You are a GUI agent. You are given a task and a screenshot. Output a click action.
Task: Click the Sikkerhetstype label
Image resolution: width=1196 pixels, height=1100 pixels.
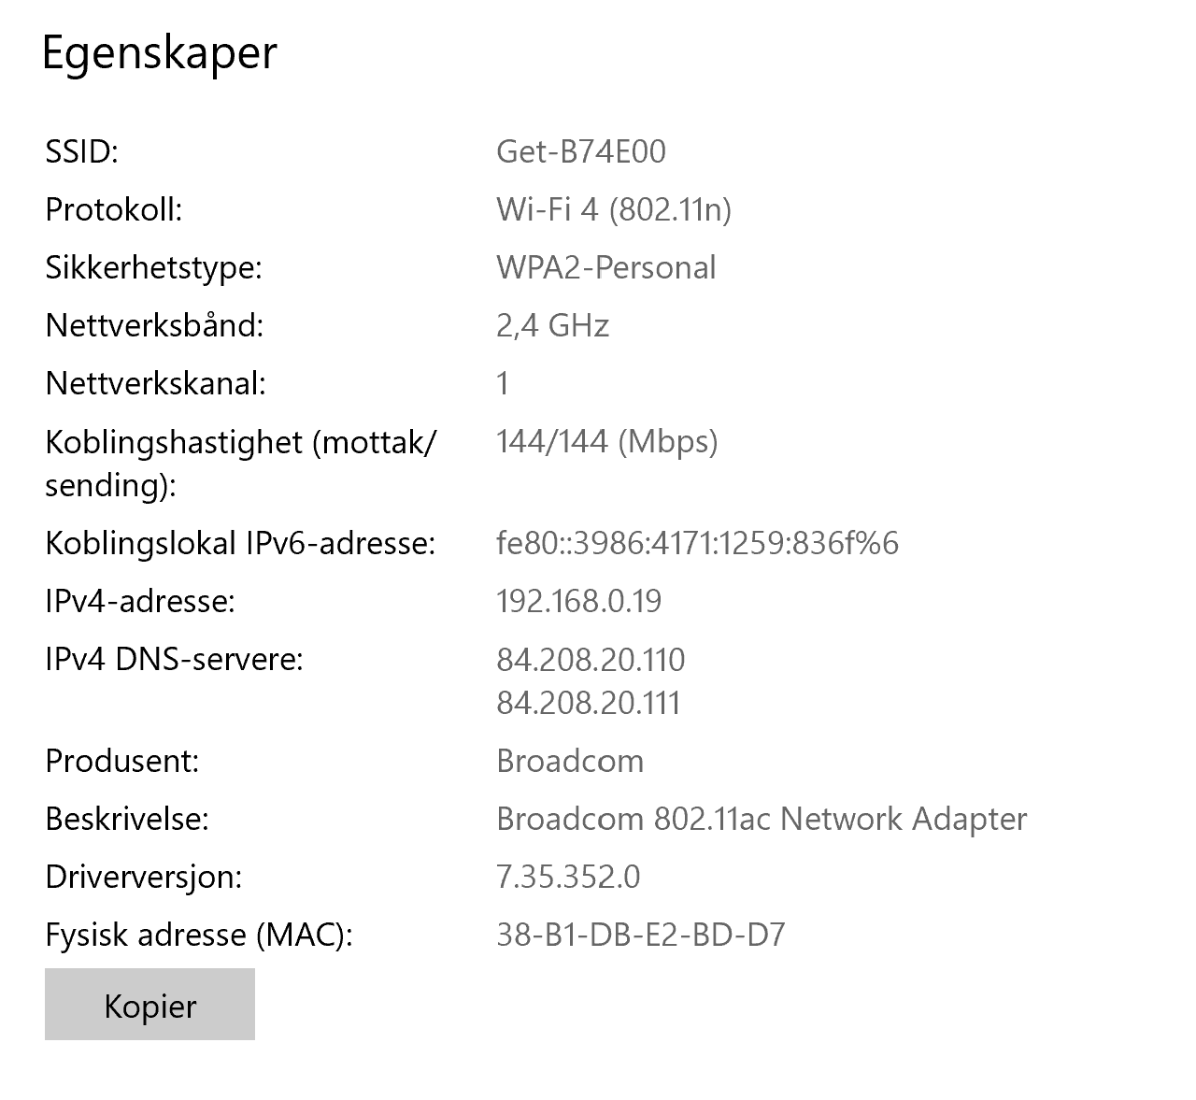coord(153,267)
